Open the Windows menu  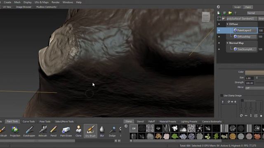[68, 2]
